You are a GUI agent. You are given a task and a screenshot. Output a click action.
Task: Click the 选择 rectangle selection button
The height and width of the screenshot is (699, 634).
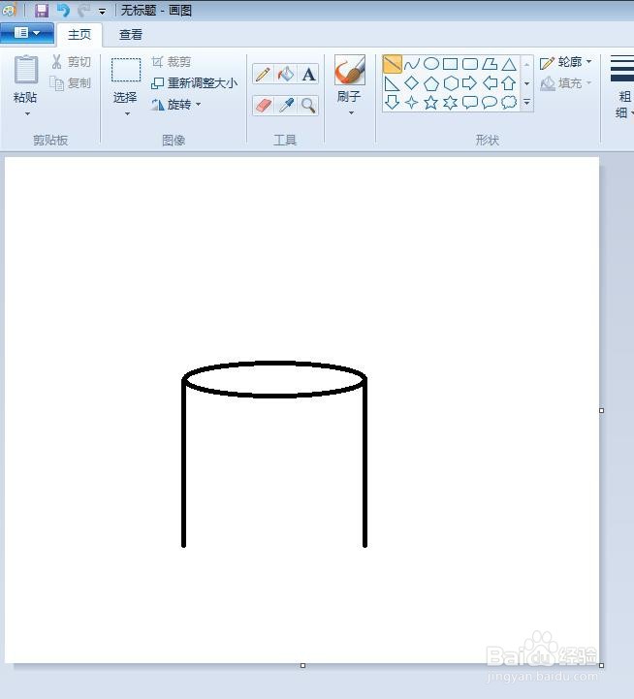126,70
